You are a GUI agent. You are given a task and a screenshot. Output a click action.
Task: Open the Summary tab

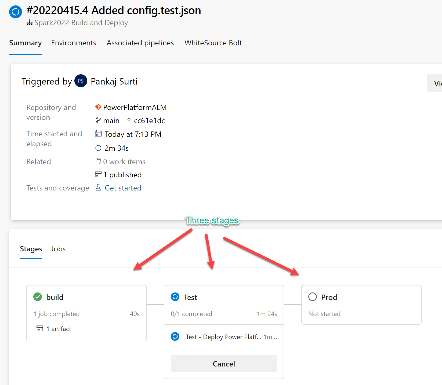point(26,43)
